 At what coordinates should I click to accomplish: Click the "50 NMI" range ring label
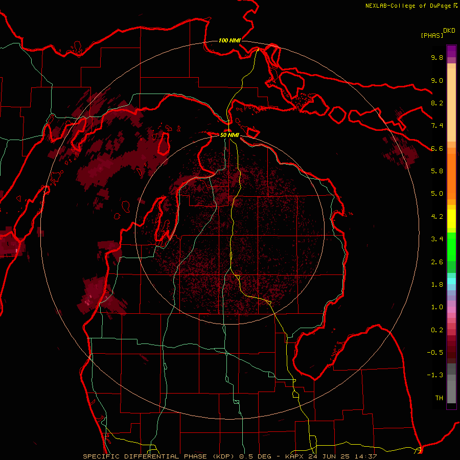pos(229,135)
